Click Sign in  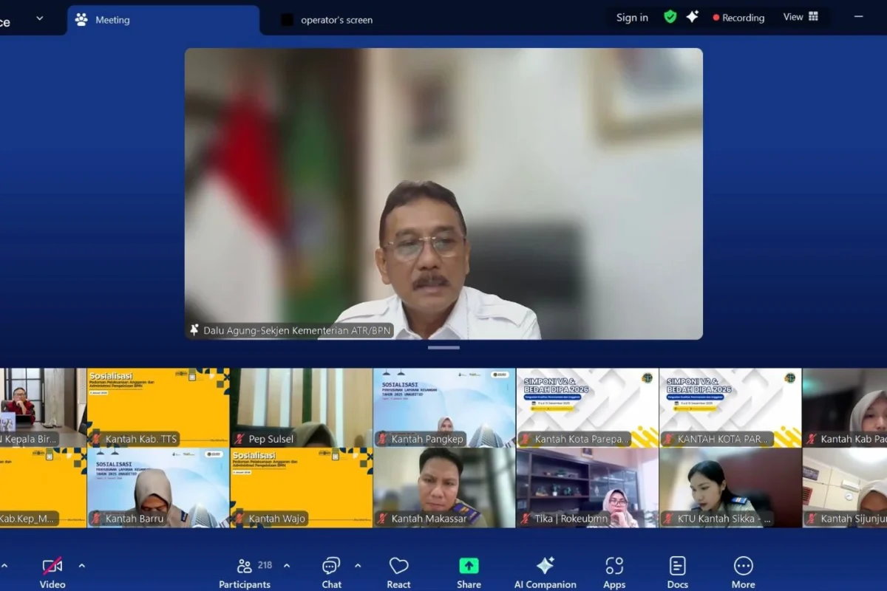point(631,17)
